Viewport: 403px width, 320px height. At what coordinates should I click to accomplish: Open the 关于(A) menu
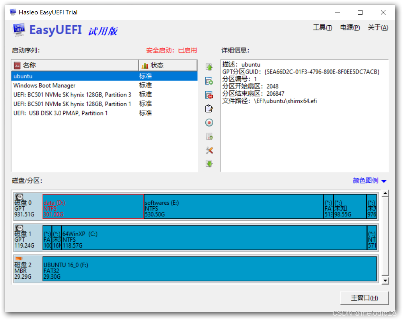point(378,28)
